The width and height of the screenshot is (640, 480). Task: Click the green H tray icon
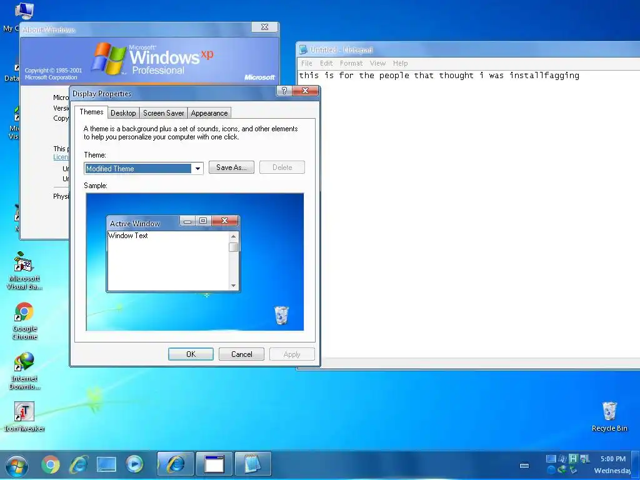click(x=573, y=459)
